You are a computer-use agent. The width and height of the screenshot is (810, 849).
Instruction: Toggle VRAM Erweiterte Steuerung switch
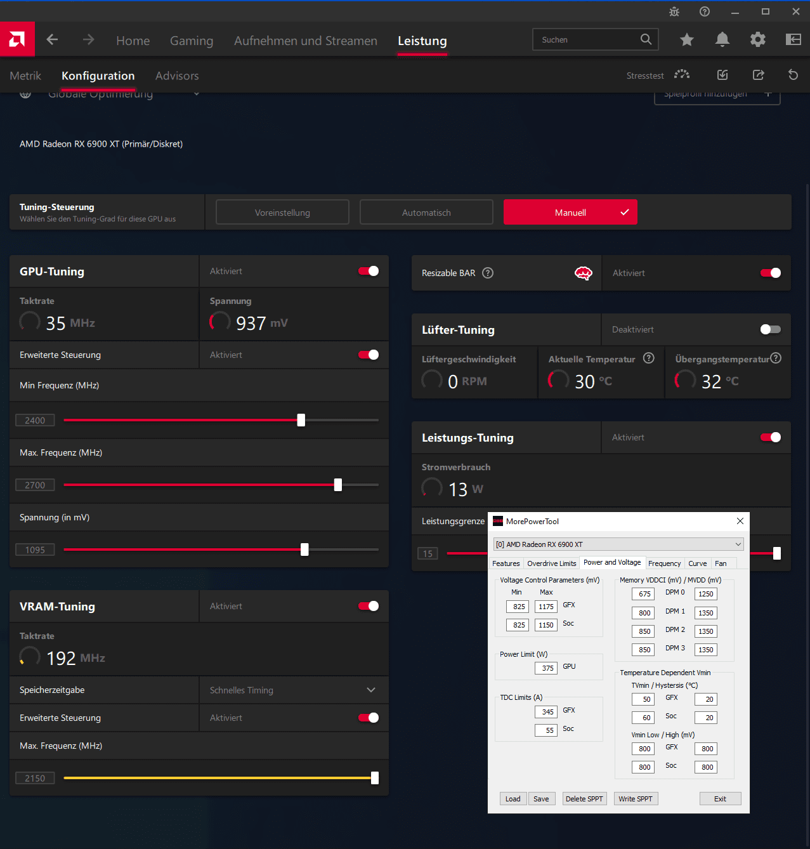[x=369, y=718]
